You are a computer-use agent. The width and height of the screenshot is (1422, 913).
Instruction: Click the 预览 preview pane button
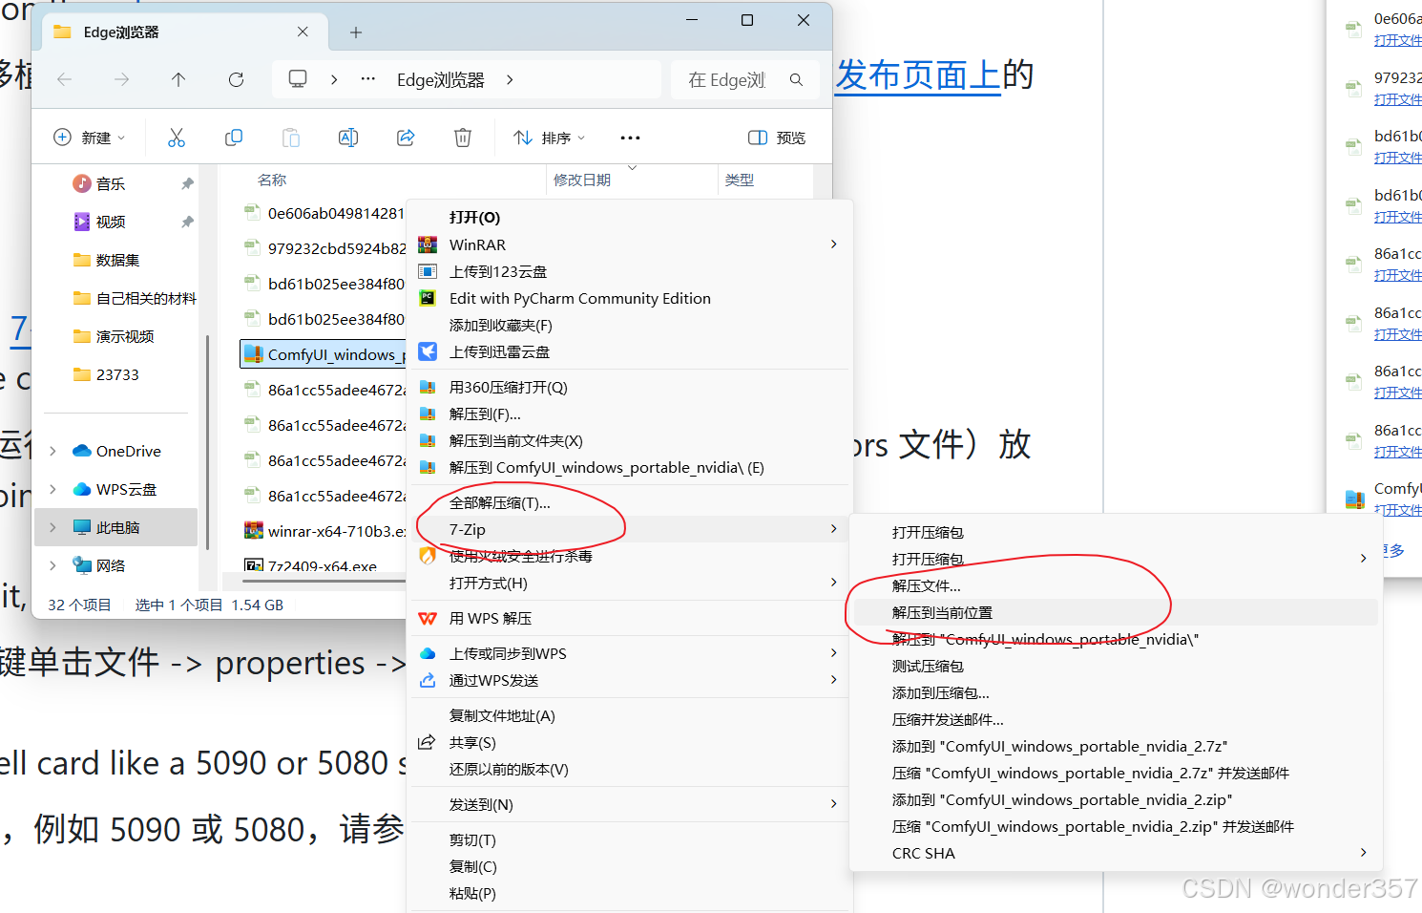pos(777,138)
